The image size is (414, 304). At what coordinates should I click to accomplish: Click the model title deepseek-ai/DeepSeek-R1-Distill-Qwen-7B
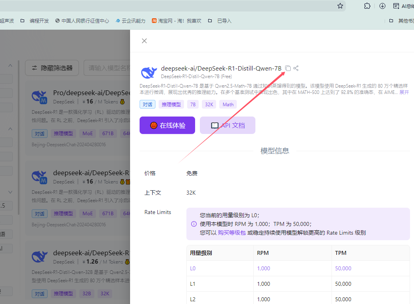[x=221, y=68]
